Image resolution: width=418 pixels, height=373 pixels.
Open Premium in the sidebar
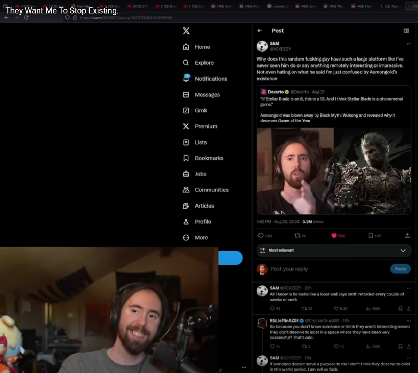[x=200, y=126]
